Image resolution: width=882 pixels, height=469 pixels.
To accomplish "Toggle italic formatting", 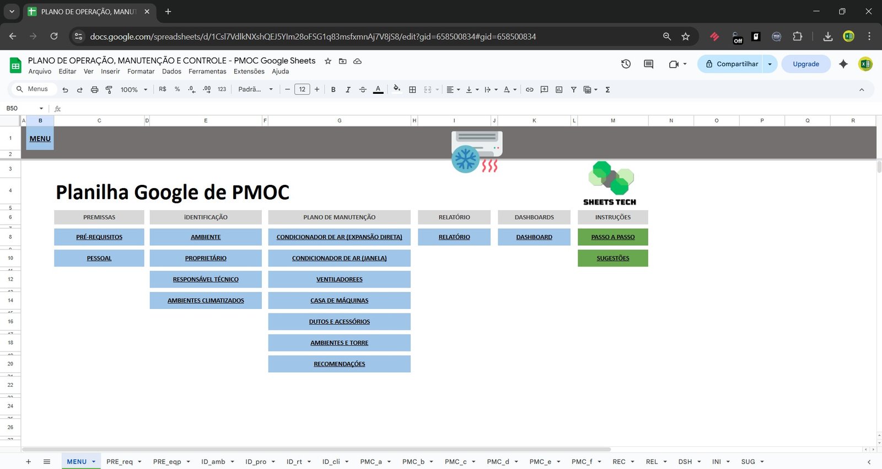I will click(x=348, y=89).
